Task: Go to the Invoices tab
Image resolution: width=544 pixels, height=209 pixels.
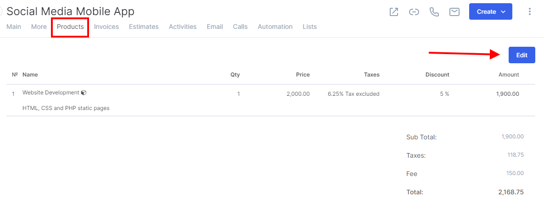Action: point(107,27)
